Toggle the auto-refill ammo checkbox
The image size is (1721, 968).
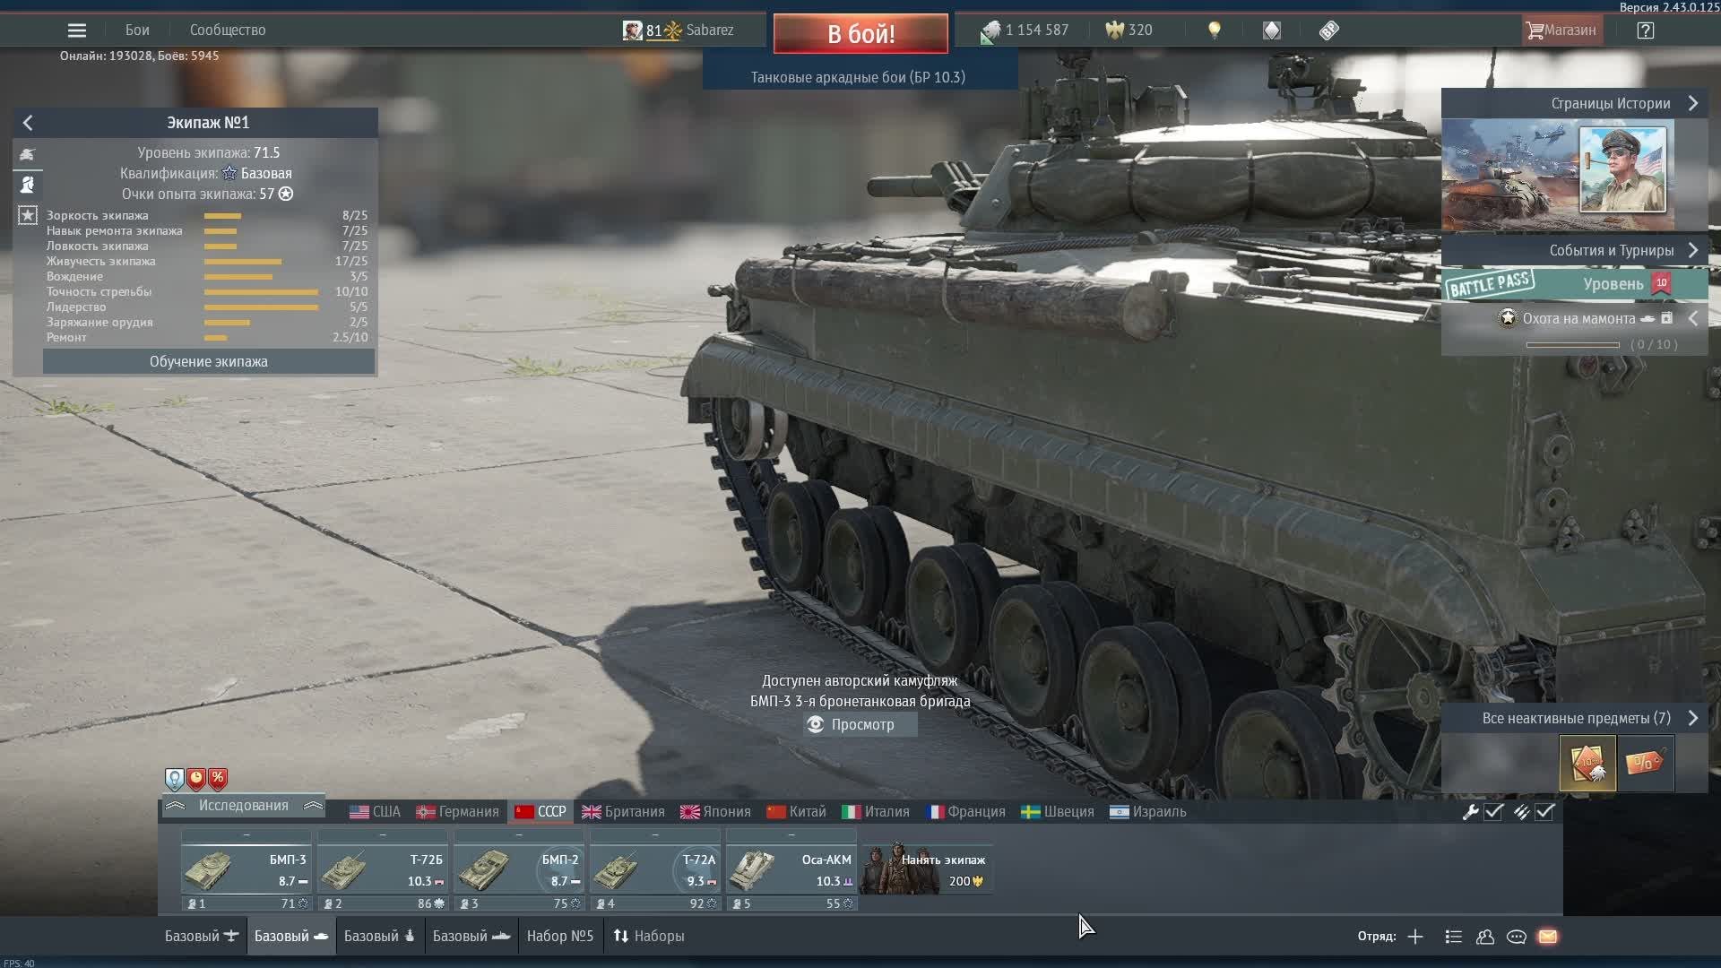[1544, 812]
